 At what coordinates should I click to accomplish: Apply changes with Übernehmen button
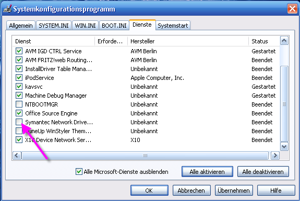[x=234, y=190]
